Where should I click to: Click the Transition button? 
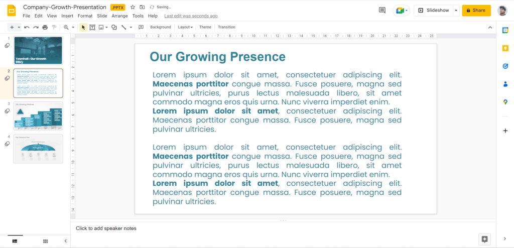tap(226, 27)
